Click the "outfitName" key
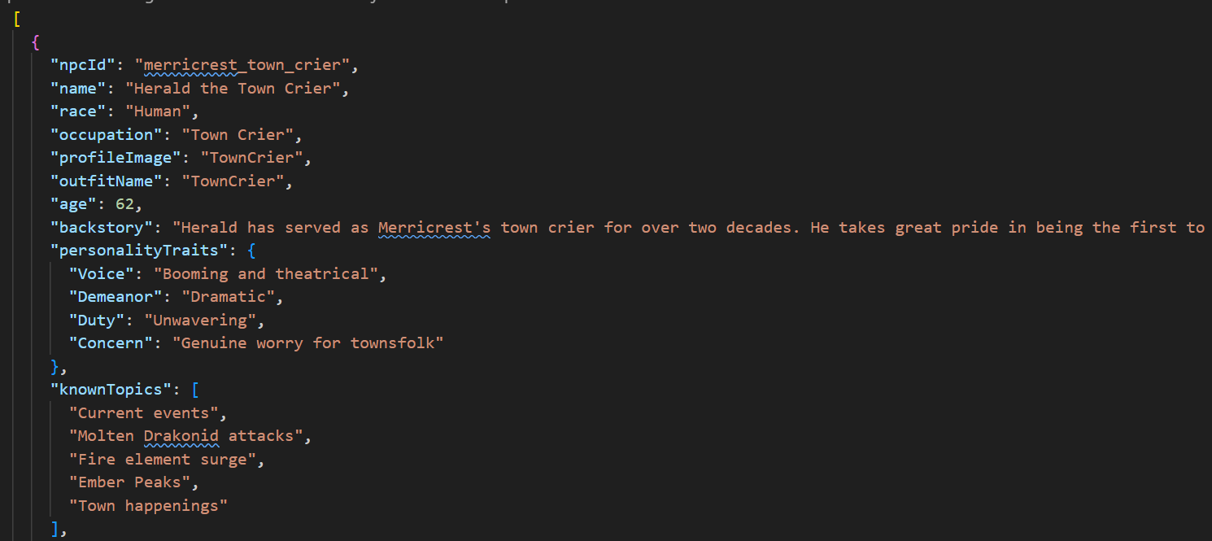Image resolution: width=1212 pixels, height=541 pixels. pos(107,181)
